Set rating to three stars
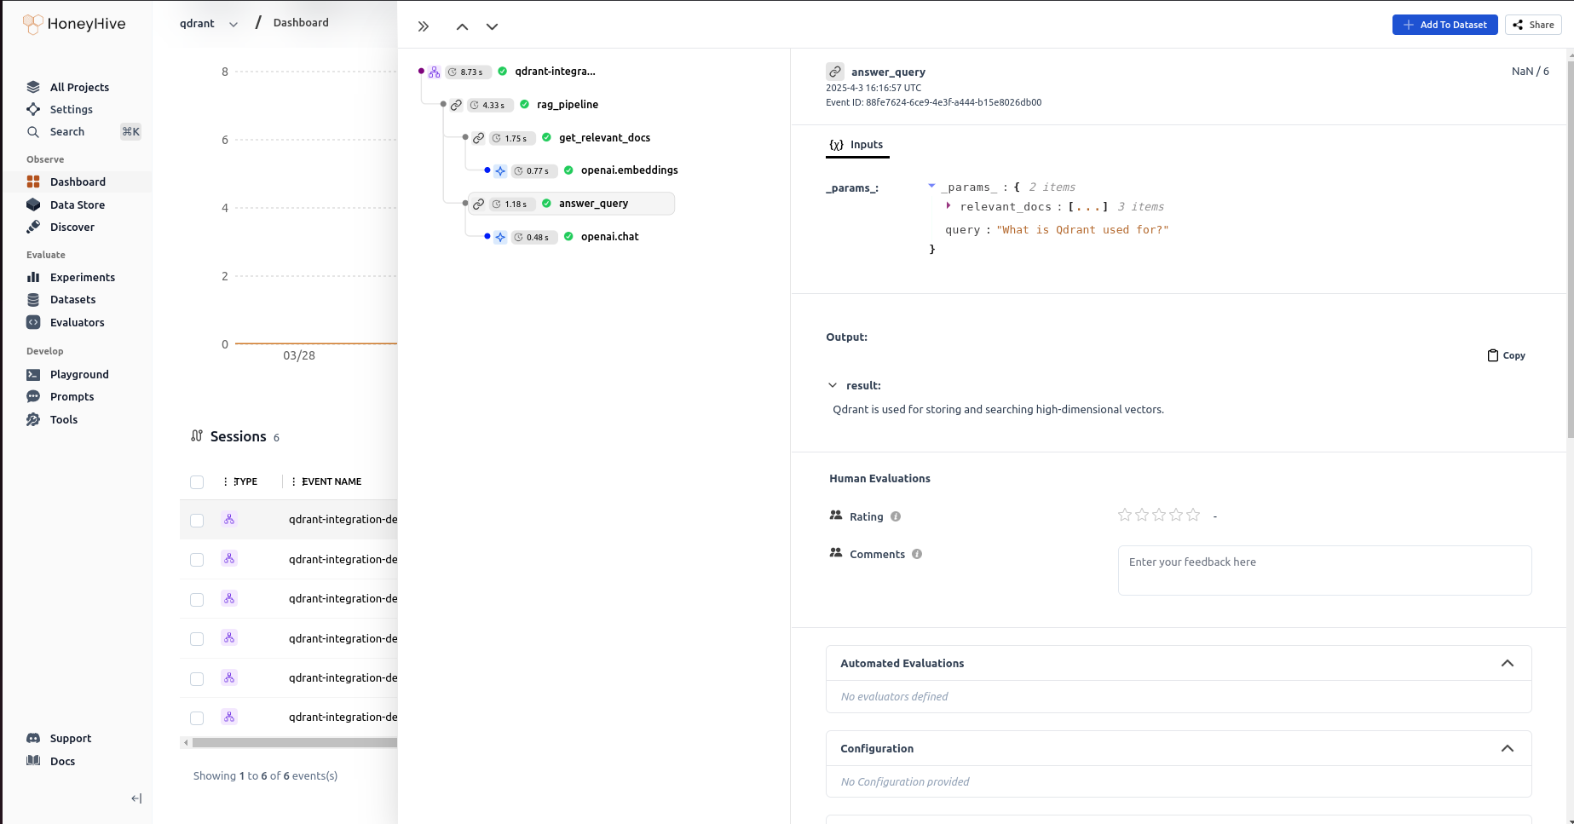The width and height of the screenshot is (1574, 824). pyautogui.click(x=1159, y=515)
